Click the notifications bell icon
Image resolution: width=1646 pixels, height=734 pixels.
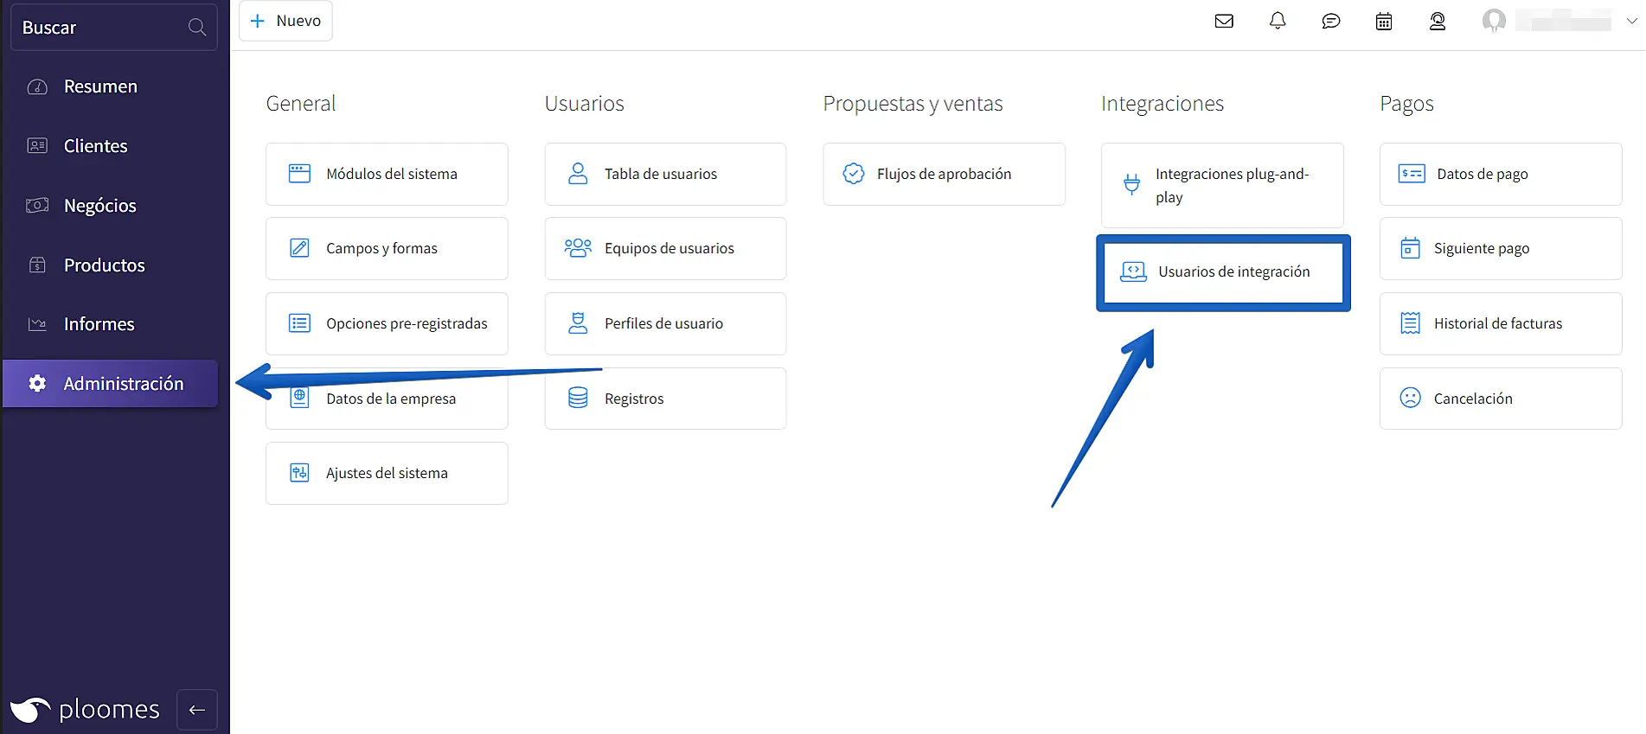pos(1278,21)
